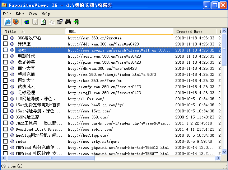Click the bookmark icon beside 网址大全
Screen dimensions: 228x170
point(12,81)
